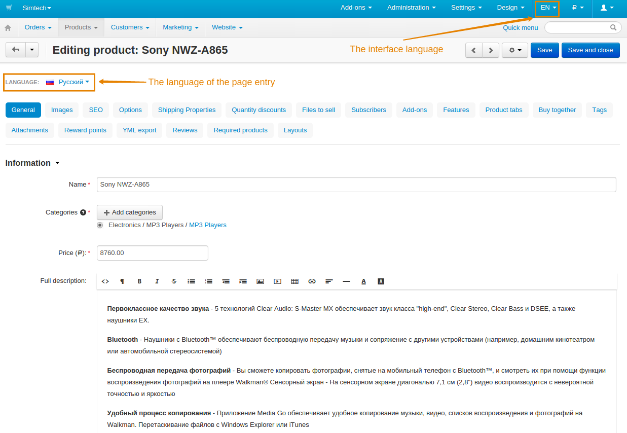The height and width of the screenshot is (433, 627).
Task: Open the shopping cart storefront icon
Action: tap(9, 8)
